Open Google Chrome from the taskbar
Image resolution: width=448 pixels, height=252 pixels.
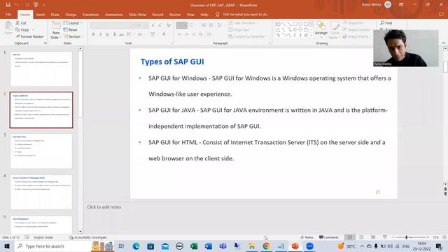[x=266, y=246]
